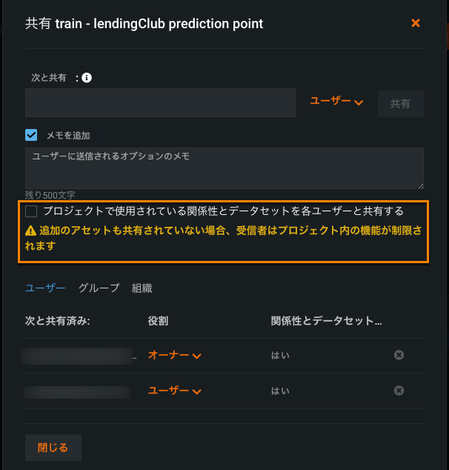Expand the オーナー role dropdown
449x470 pixels.
175,356
